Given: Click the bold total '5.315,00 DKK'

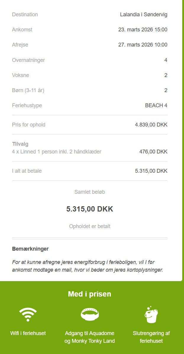Looking at the screenshot, I should (90, 209).
